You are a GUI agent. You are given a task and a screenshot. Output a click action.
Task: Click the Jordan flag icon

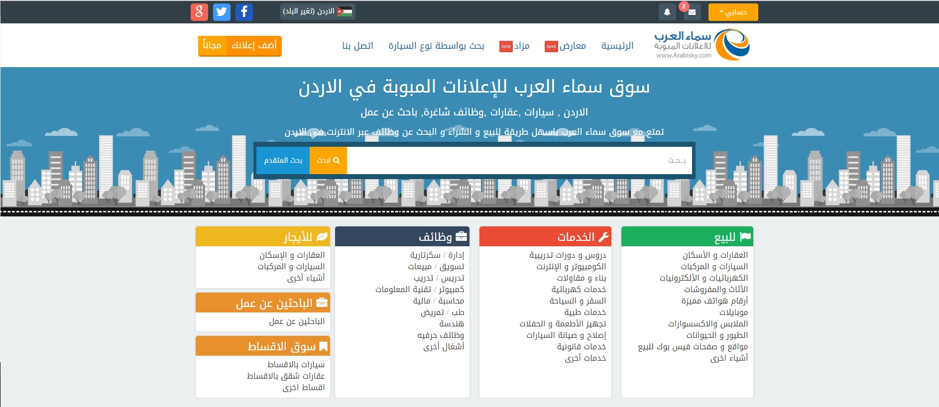coord(345,11)
